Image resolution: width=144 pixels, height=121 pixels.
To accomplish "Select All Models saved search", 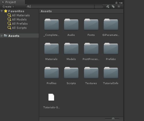I will 17,19.
